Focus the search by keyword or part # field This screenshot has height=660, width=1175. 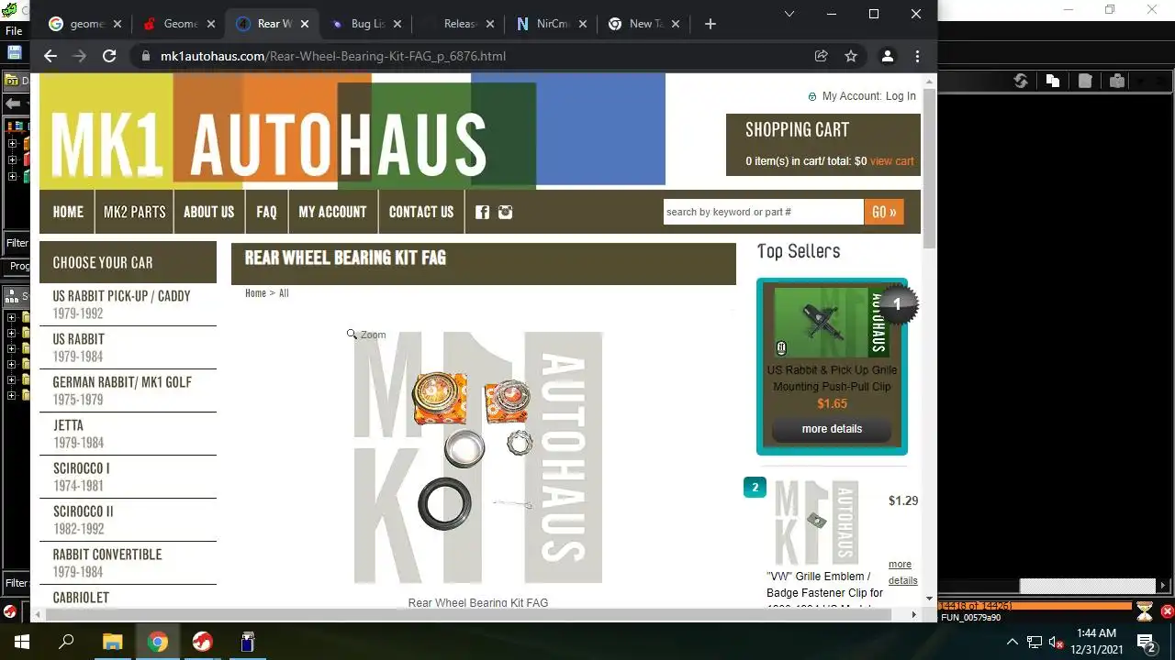763,212
